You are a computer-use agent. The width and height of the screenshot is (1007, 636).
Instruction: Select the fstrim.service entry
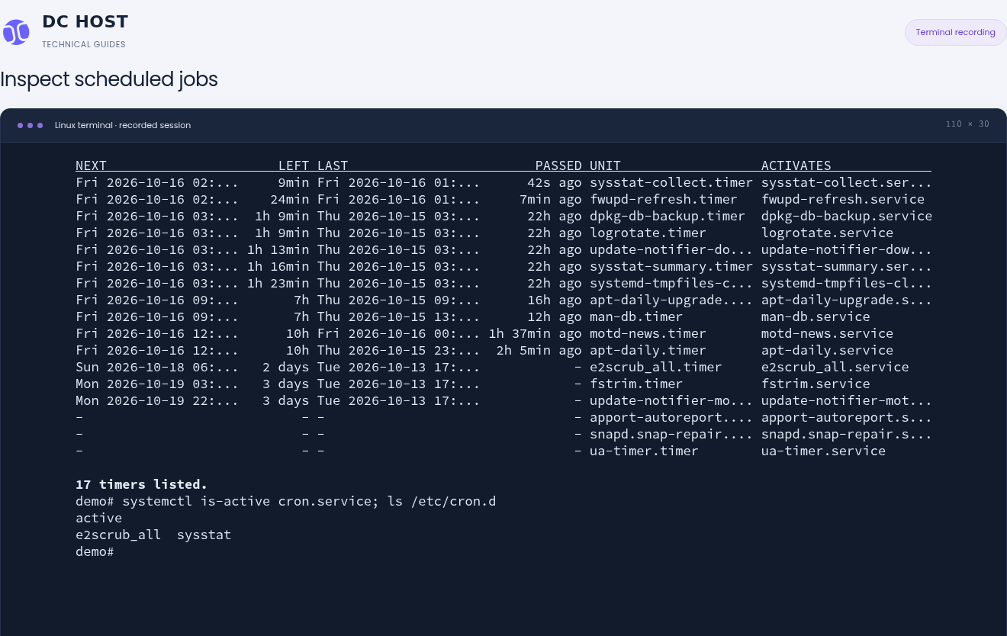[816, 384]
